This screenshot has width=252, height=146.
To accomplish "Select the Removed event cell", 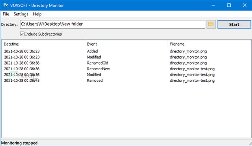I will point(95,81).
